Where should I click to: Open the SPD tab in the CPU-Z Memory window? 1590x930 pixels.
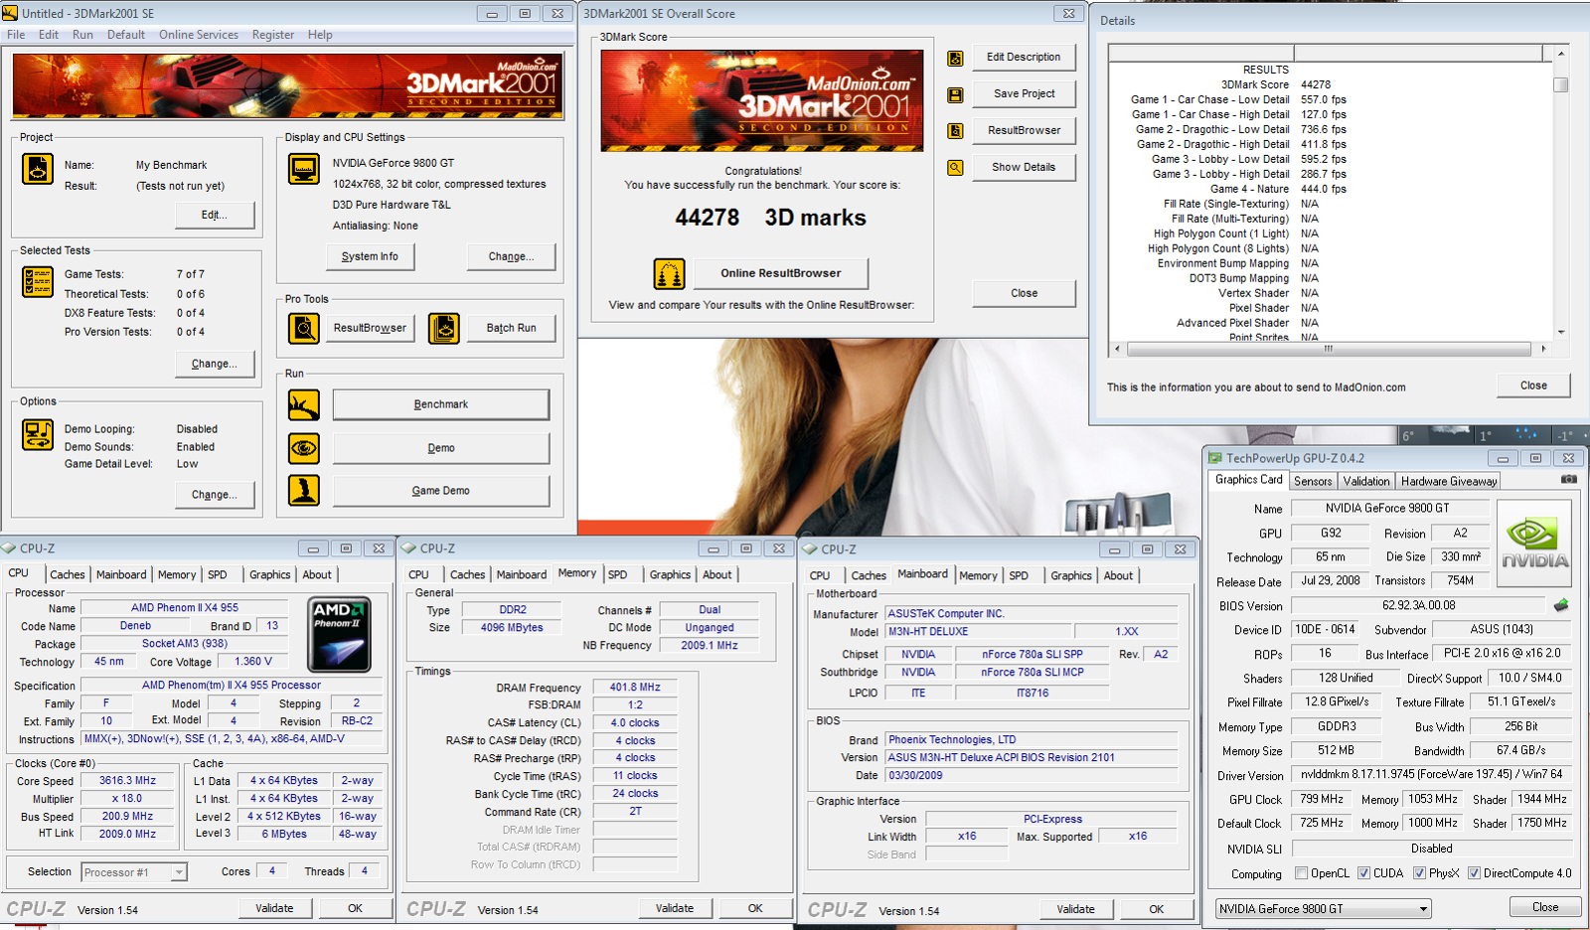pyautogui.click(x=617, y=574)
